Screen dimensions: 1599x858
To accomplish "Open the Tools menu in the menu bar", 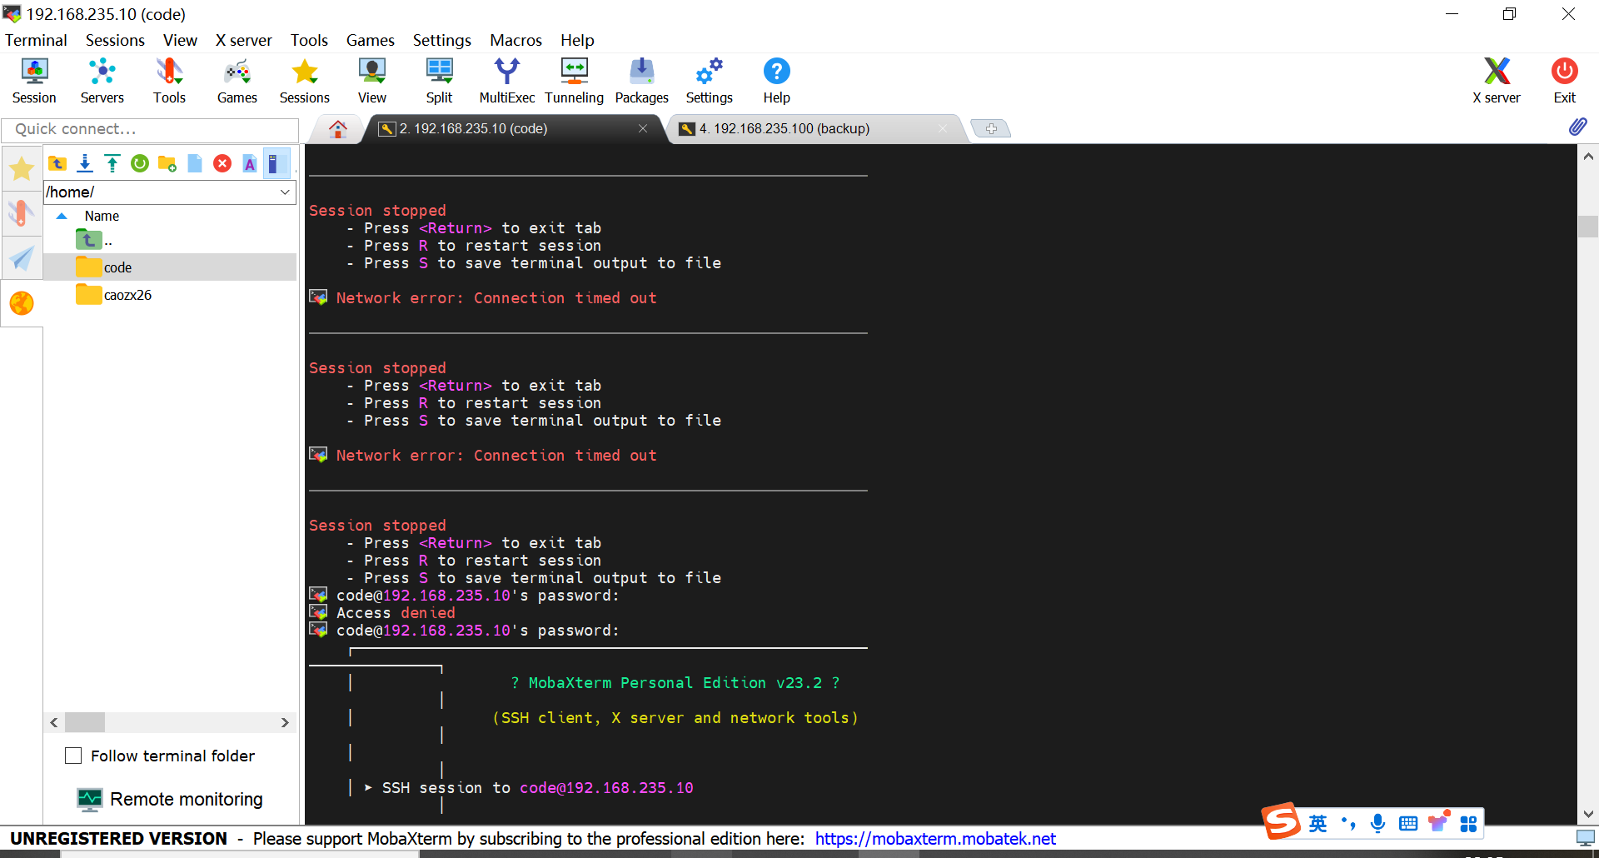I will pyautogui.click(x=309, y=40).
